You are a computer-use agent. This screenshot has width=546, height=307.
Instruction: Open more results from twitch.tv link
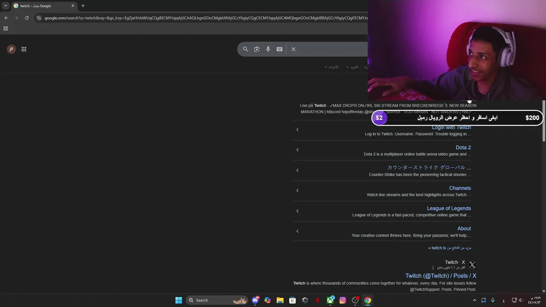(x=450, y=248)
